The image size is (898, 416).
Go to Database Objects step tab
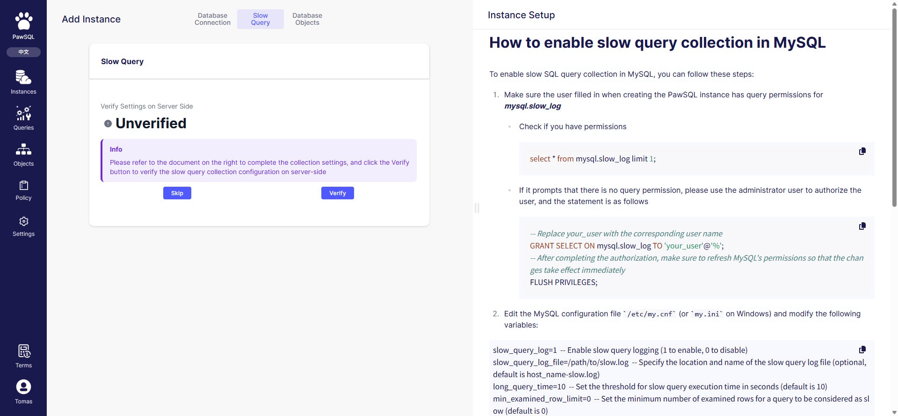pos(307,19)
